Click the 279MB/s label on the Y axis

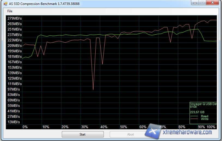pyautogui.click(x=15, y=18)
